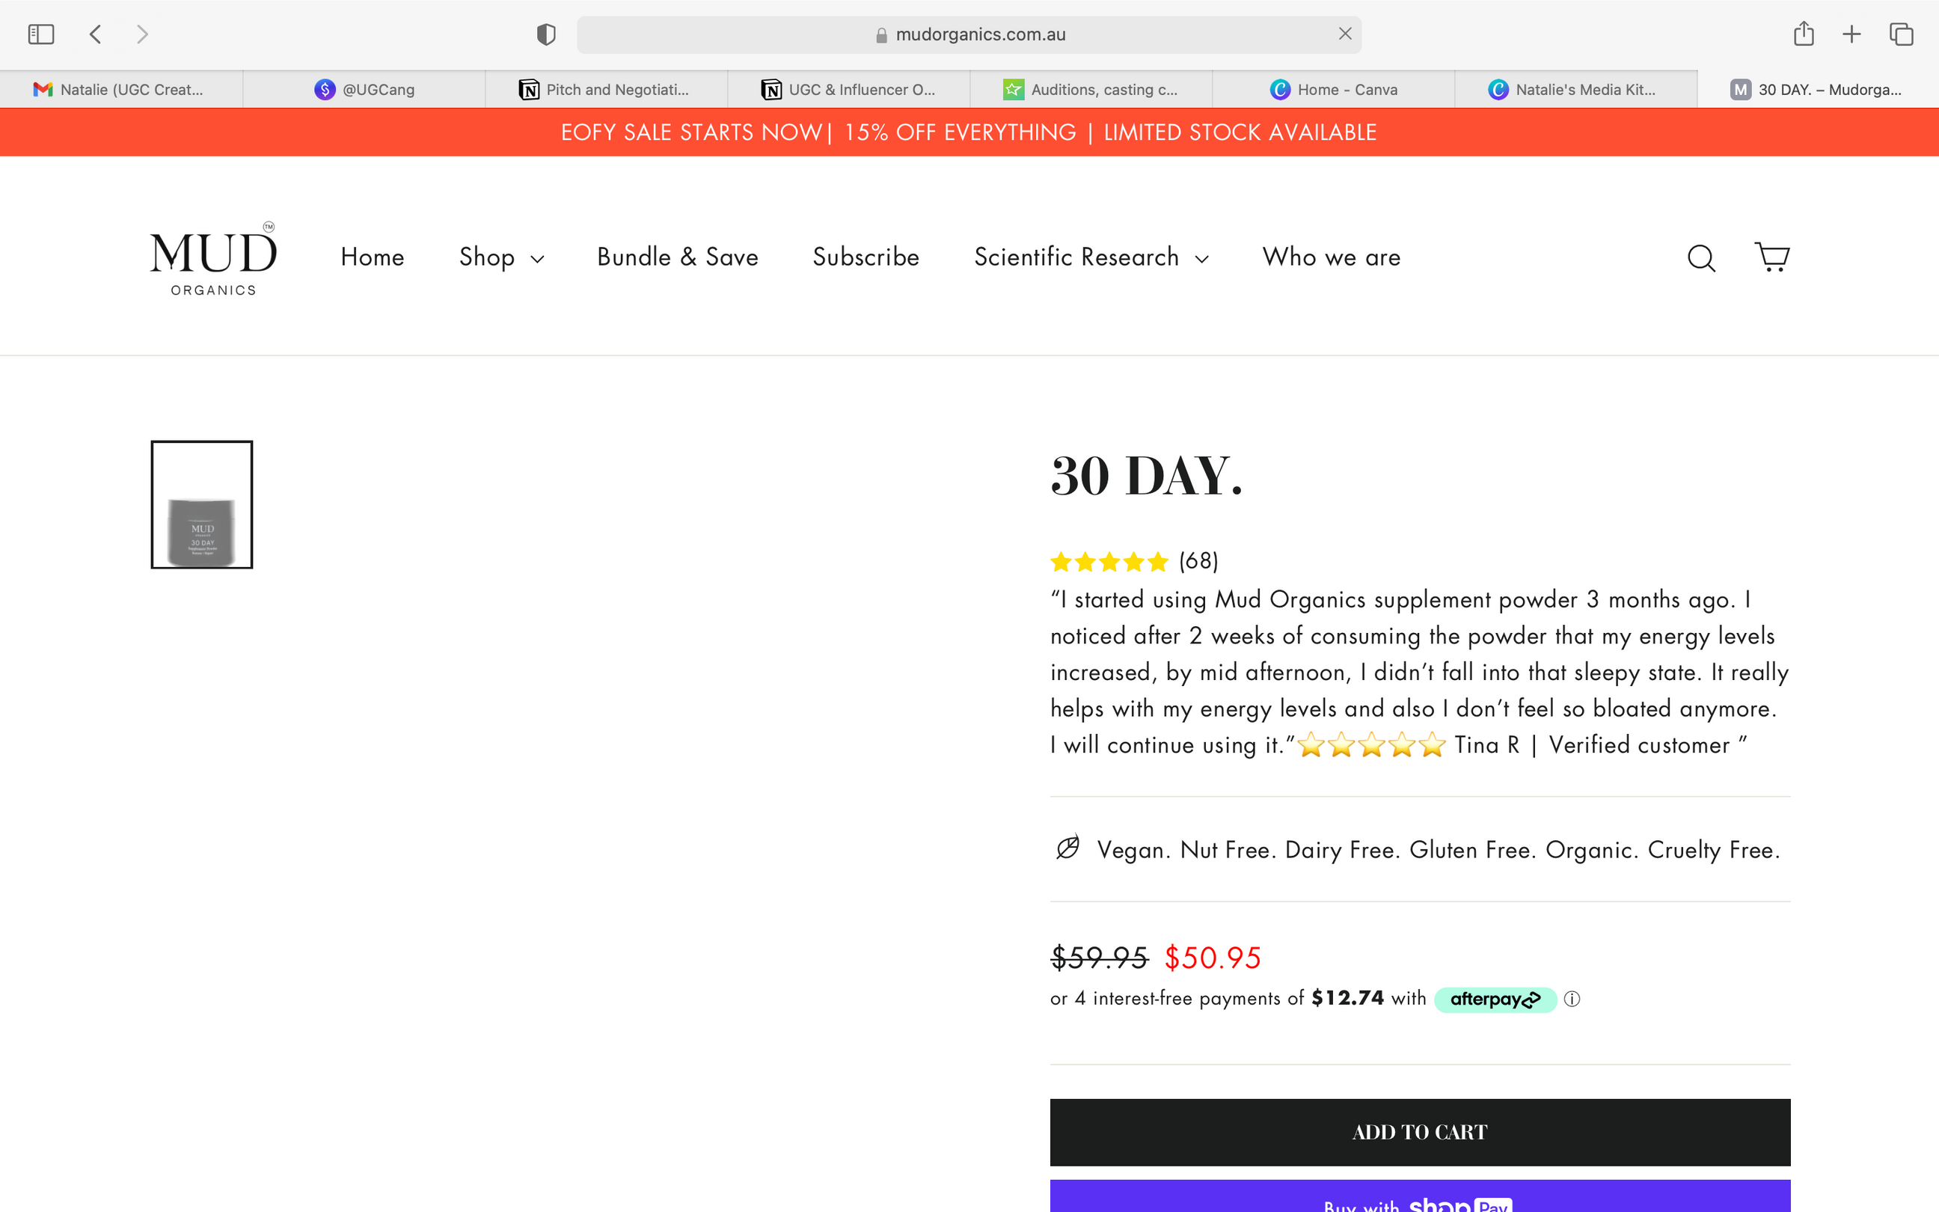Expand the Shop dropdown menu
Screen dimensions: 1939x1212
(501, 257)
